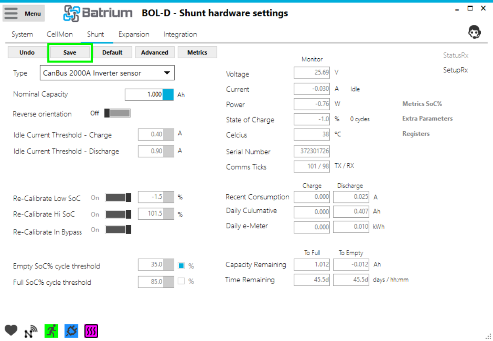Click the Undo button
This screenshot has width=493, height=341.
click(x=27, y=52)
